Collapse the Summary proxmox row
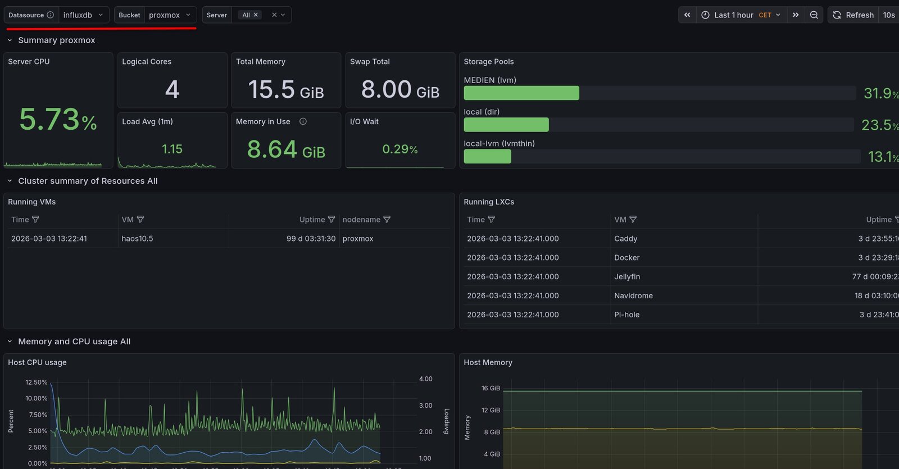 pos(10,40)
